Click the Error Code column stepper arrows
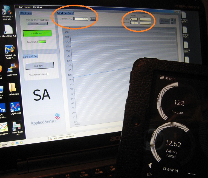The height and width of the screenshot is (178, 208). pyautogui.click(x=131, y=23)
